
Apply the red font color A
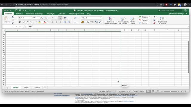[45, 22]
